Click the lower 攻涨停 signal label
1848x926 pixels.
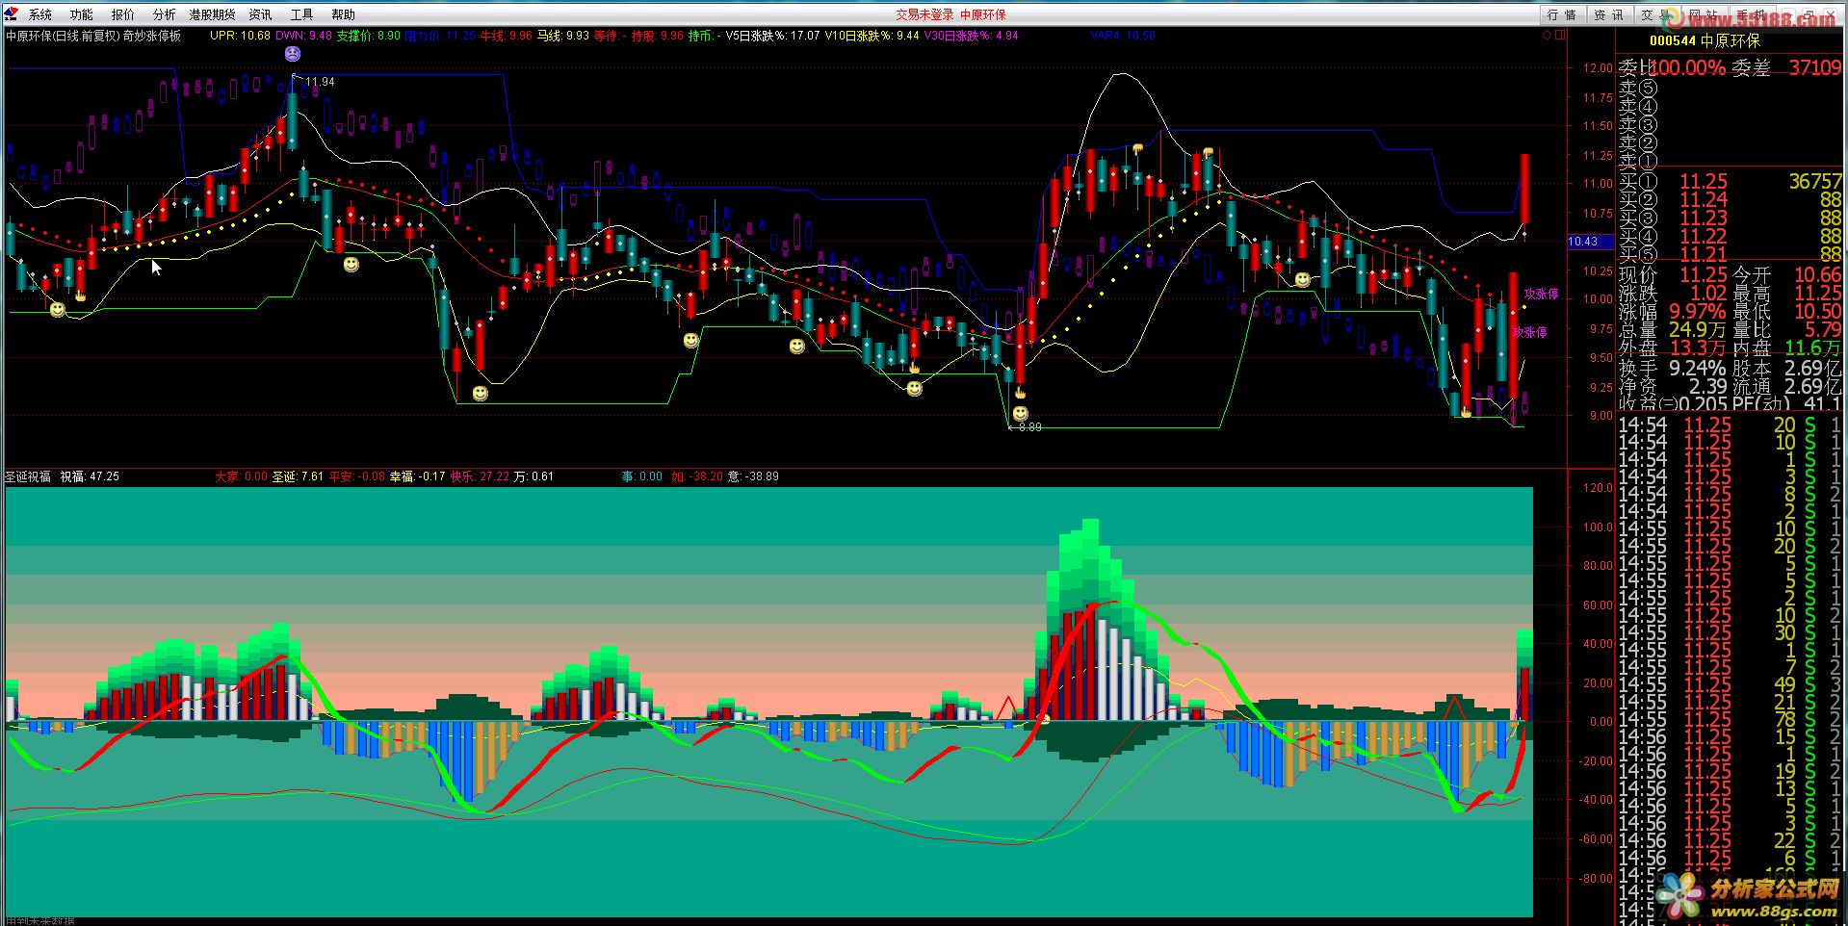pyautogui.click(x=1529, y=332)
